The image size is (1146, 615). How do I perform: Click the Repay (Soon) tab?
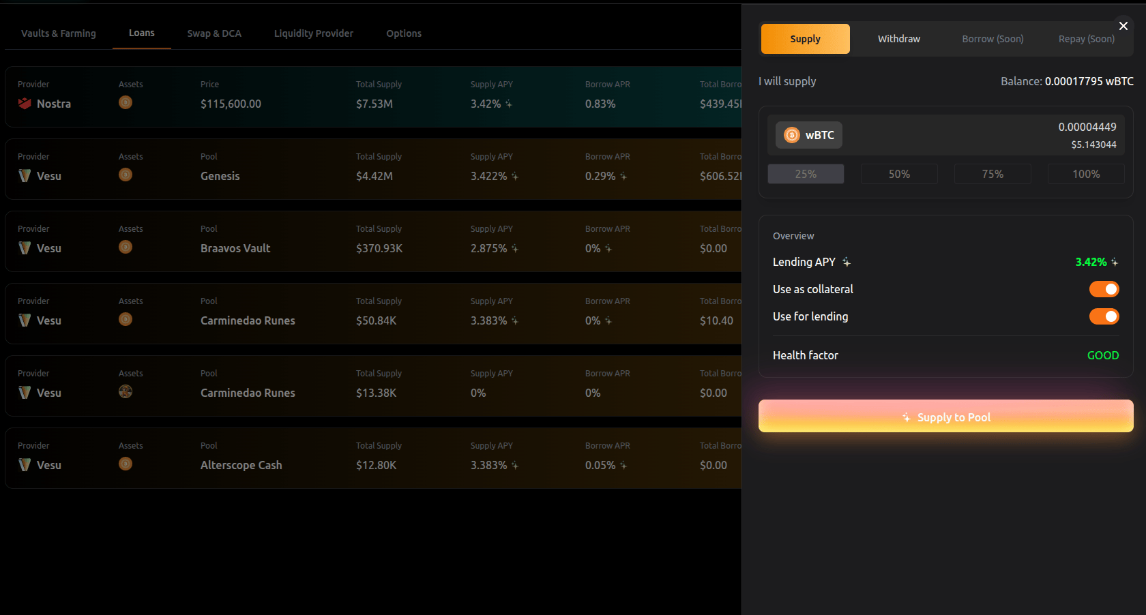tap(1087, 39)
